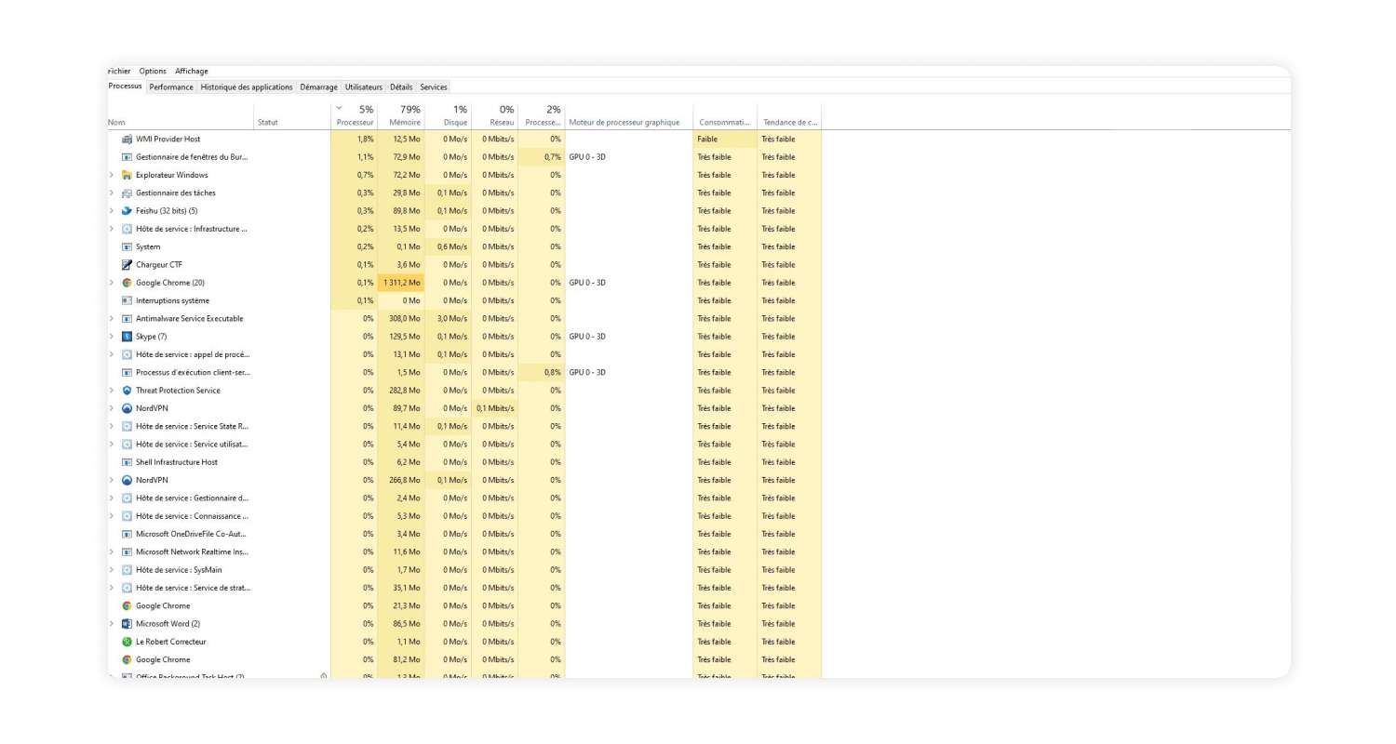
Task: Switch to the Démarrage tab
Action: 319,86
